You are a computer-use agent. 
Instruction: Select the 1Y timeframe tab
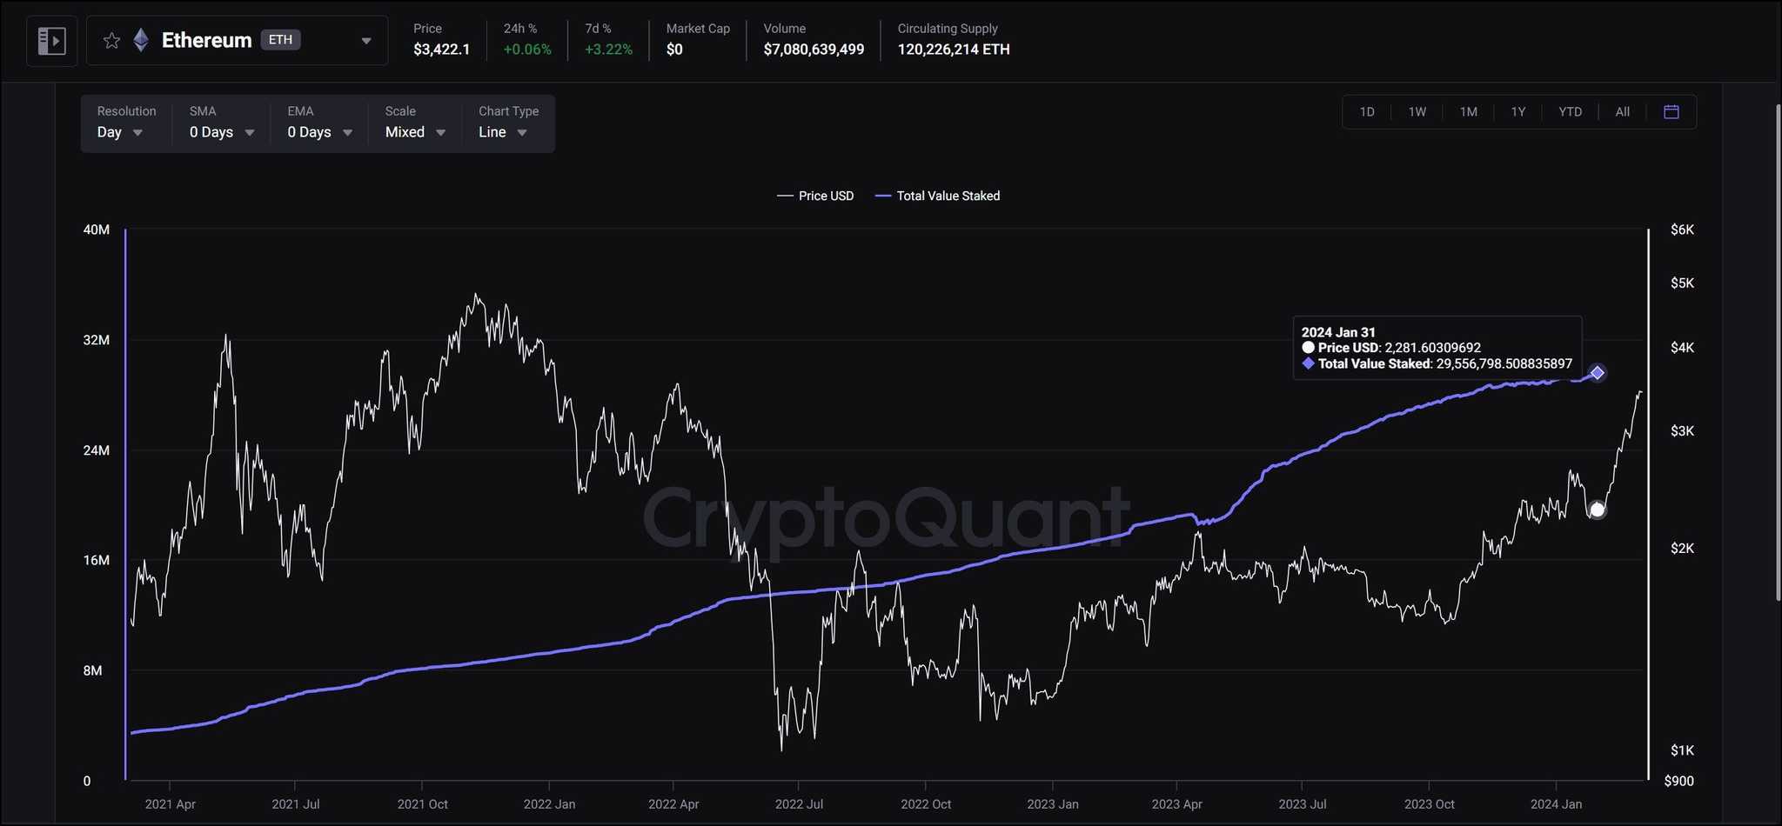tap(1518, 111)
